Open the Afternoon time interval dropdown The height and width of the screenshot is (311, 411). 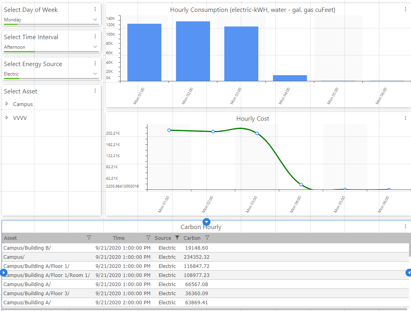click(x=51, y=47)
